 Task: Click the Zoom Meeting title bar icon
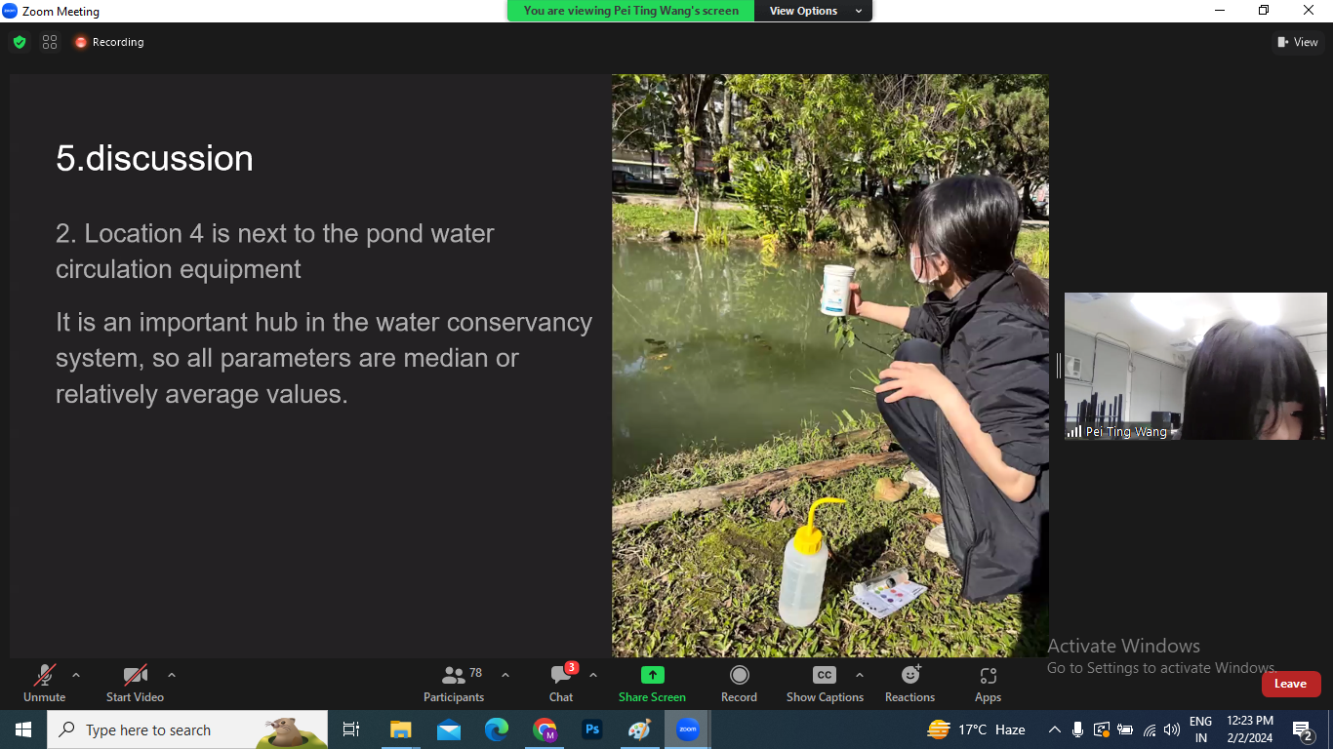pos(10,11)
